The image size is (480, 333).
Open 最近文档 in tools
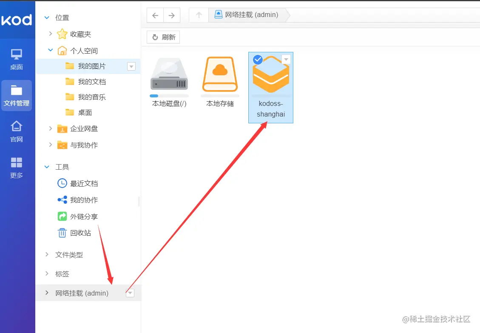[84, 183]
